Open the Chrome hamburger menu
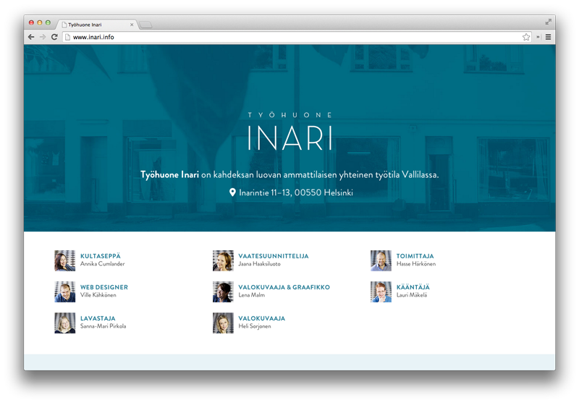The height and width of the screenshot is (403, 579). (x=548, y=37)
